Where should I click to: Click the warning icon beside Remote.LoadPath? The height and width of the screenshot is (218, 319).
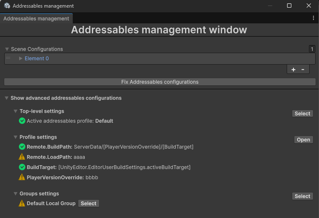click(x=22, y=157)
